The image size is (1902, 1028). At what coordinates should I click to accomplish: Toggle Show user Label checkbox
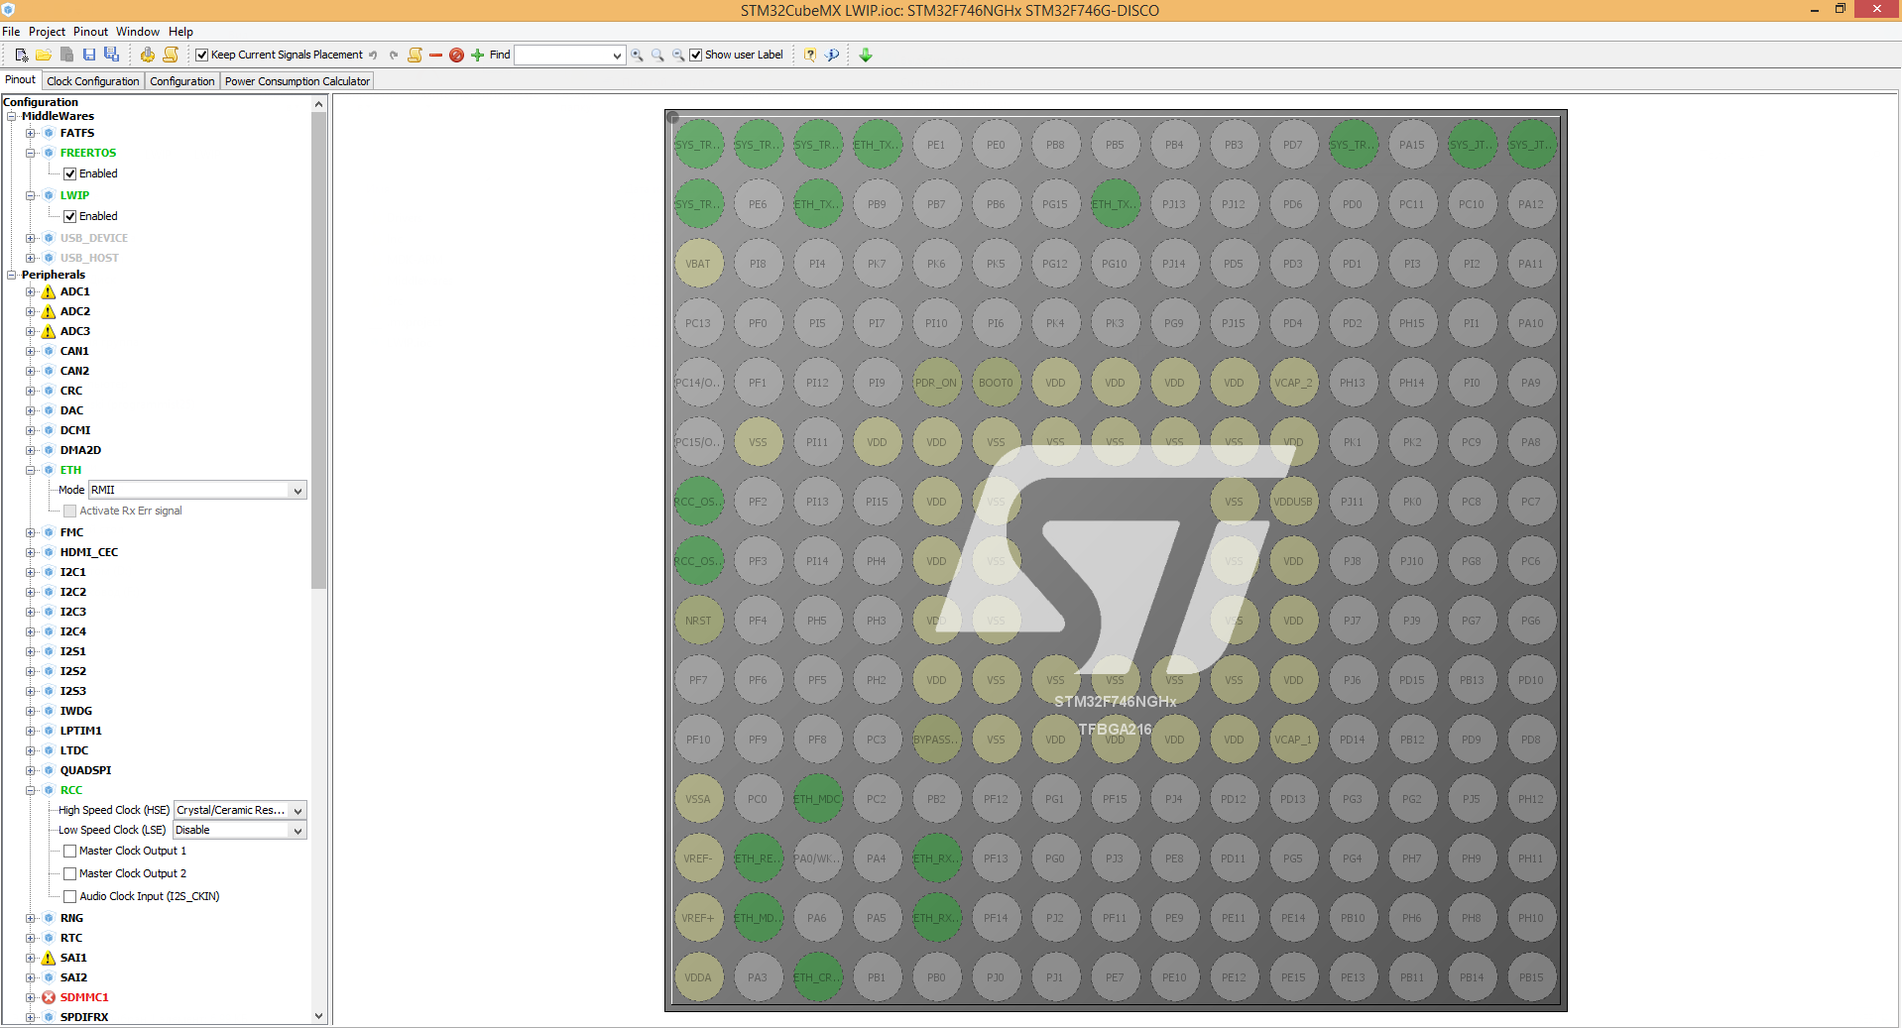coord(696,56)
